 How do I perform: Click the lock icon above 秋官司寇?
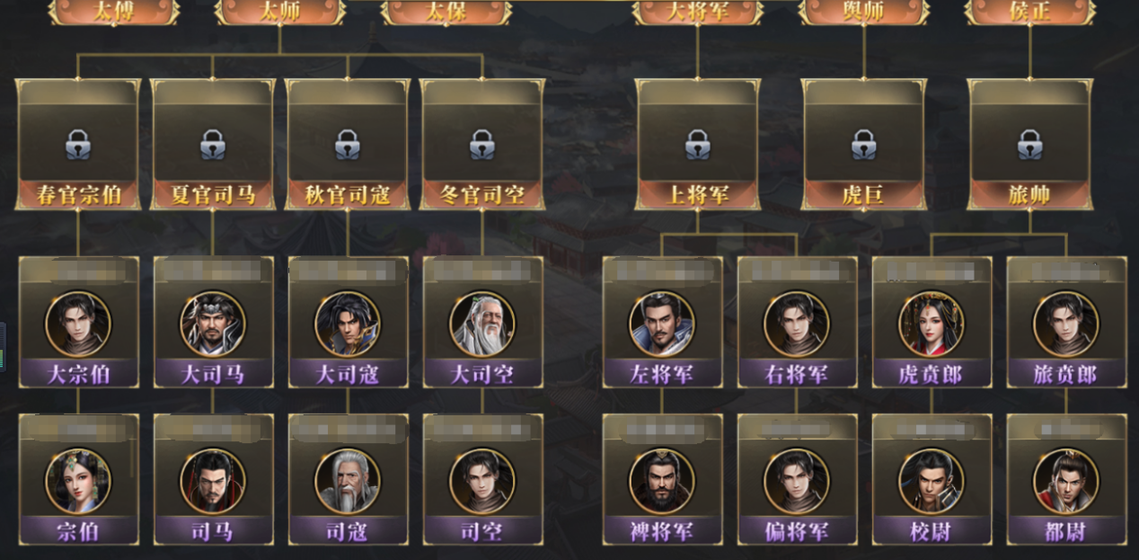click(347, 144)
